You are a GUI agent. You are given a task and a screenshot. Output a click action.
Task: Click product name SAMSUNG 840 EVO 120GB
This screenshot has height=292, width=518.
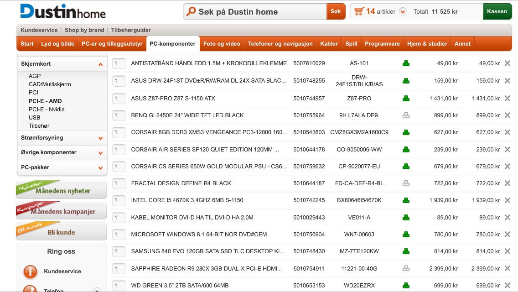207,251
